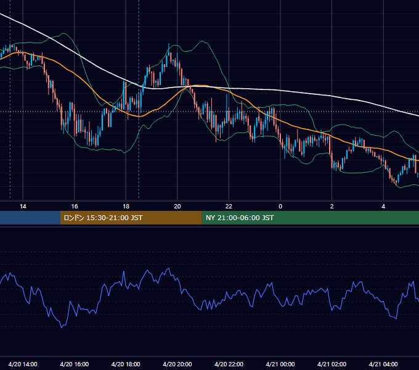Screen dimensions: 419x370
Task: Click the "18" label on the price chart time axis
Action: point(126,207)
